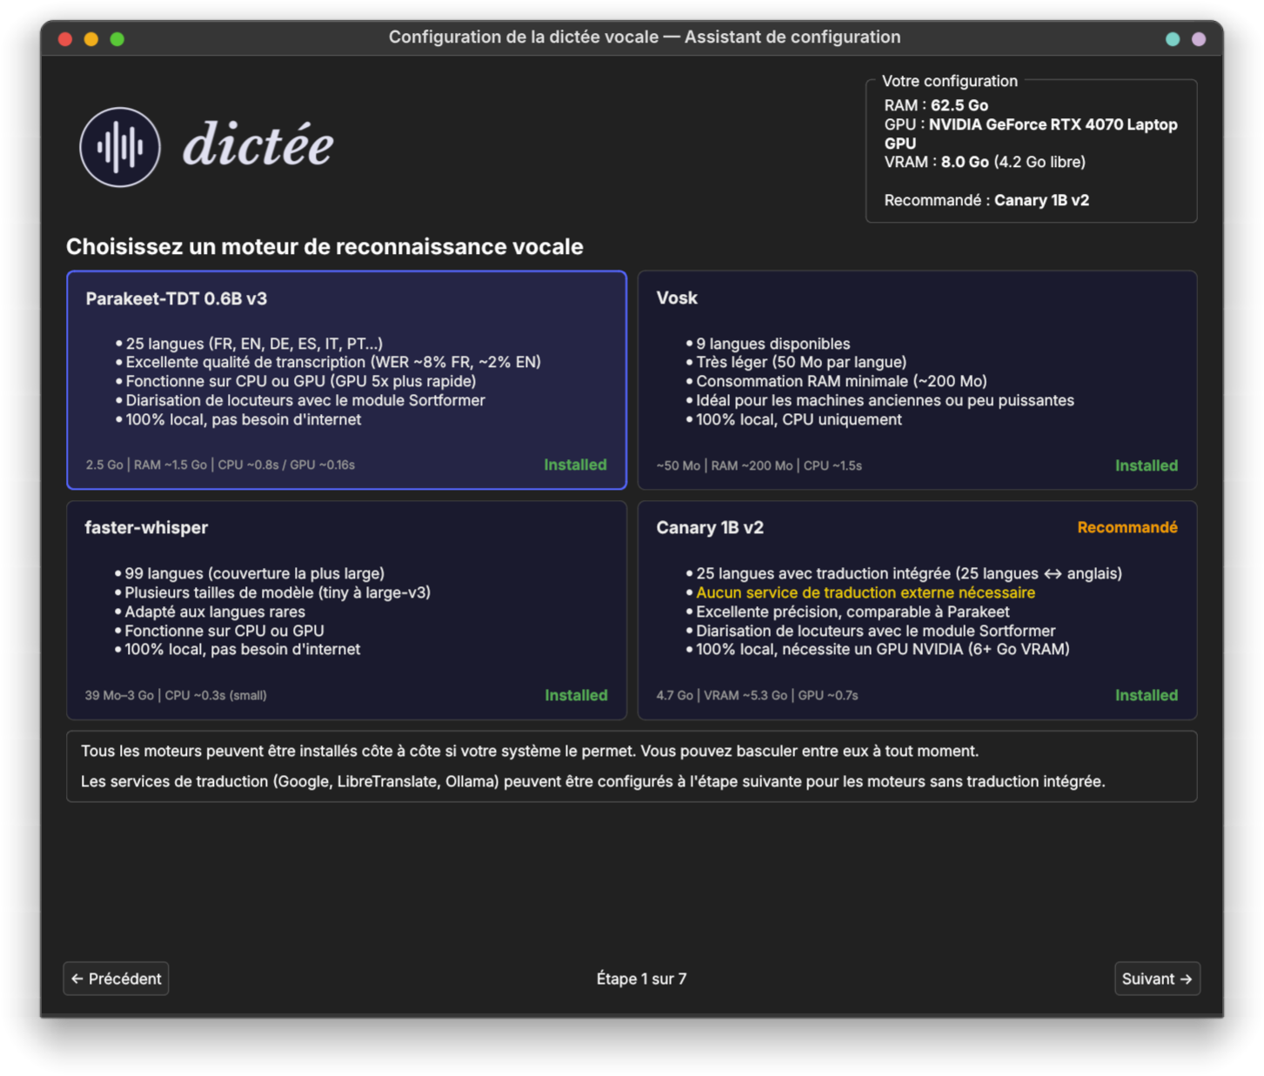The height and width of the screenshot is (1076, 1264).
Task: Click '39 Mo–3 Go | CPU ~0.3s (small)' spec line
Action: [x=176, y=695]
